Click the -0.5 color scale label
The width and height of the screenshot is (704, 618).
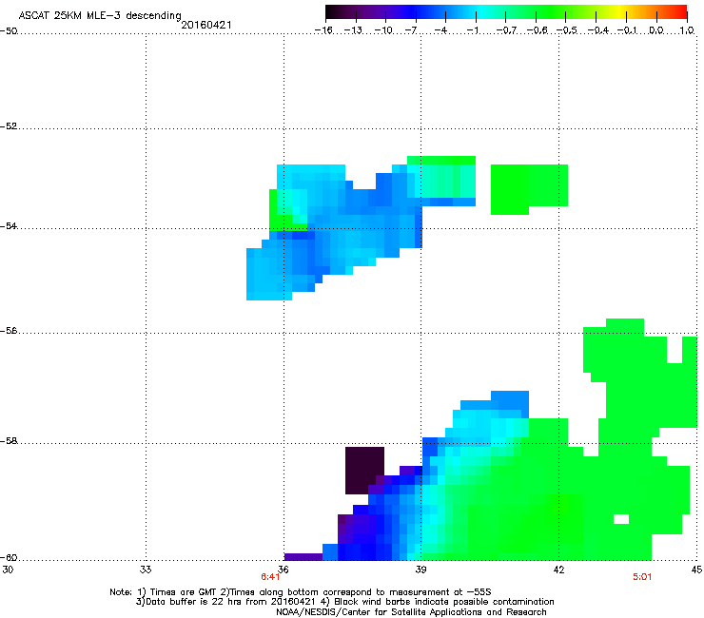coord(567,30)
